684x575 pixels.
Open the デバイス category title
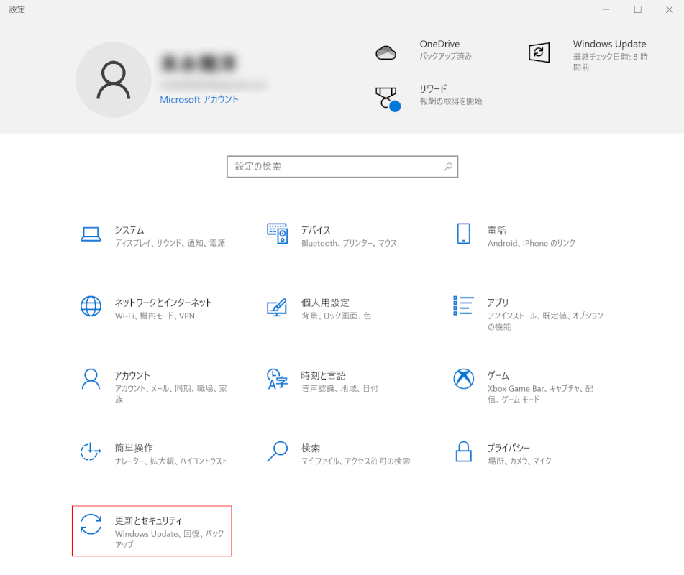[x=316, y=230]
